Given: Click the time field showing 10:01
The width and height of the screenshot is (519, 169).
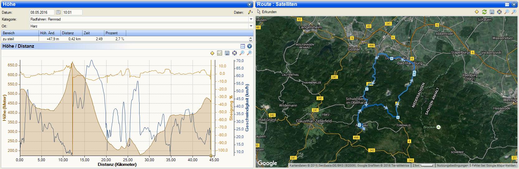Looking at the screenshot, I should tap(72, 12).
